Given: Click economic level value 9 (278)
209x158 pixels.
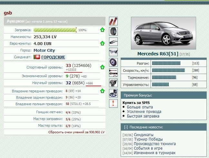Looking at the screenshot, I should 73,76.
